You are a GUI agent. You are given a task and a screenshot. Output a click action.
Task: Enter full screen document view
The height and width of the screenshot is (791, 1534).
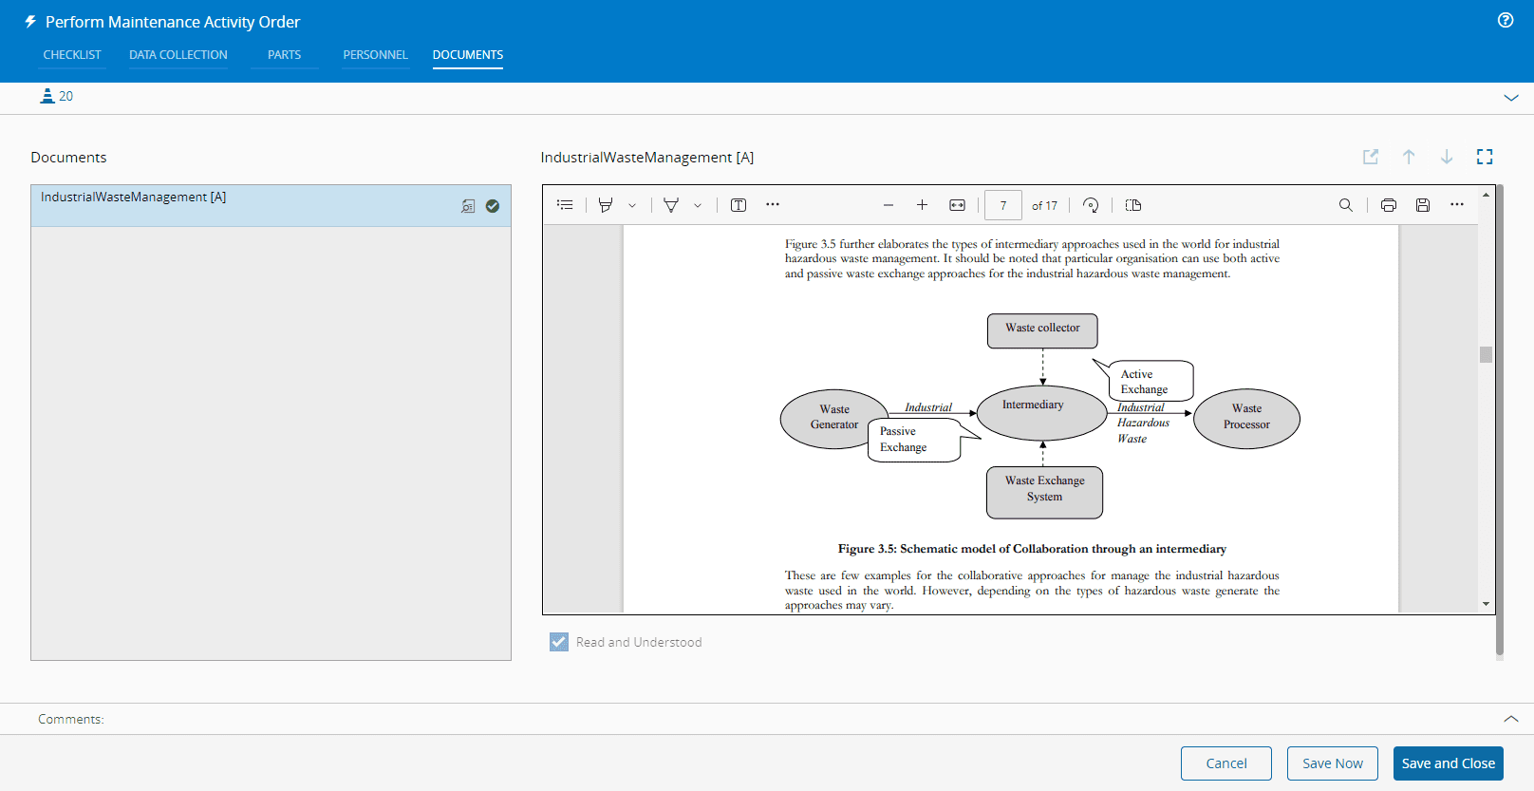click(1485, 157)
